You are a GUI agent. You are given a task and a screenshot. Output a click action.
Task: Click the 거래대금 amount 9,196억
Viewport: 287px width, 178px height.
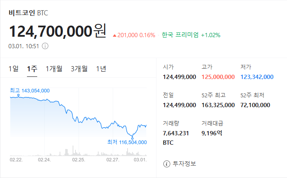pos(212,133)
